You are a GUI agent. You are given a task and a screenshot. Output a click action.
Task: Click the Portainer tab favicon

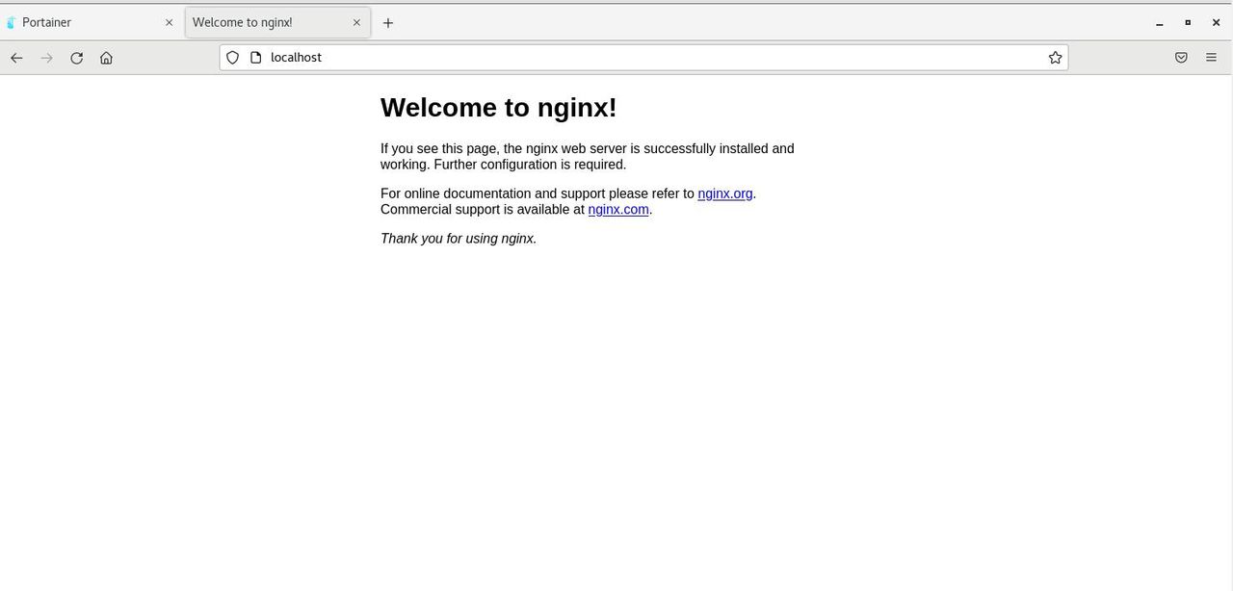click(x=12, y=22)
